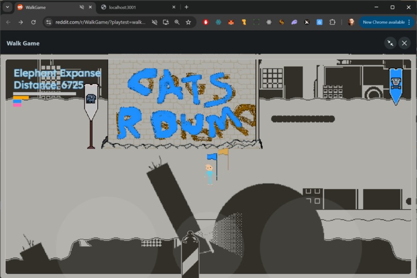This screenshot has height=278, width=417.
Task: Open the purple ghost extension icon
Action: [x=294, y=22]
